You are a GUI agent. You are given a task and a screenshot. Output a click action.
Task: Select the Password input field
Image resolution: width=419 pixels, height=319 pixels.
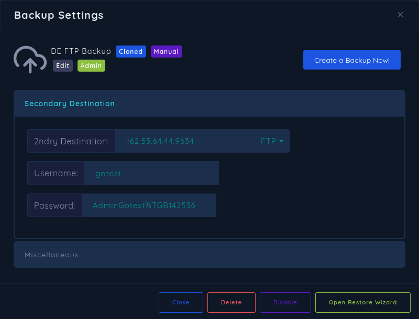149,206
